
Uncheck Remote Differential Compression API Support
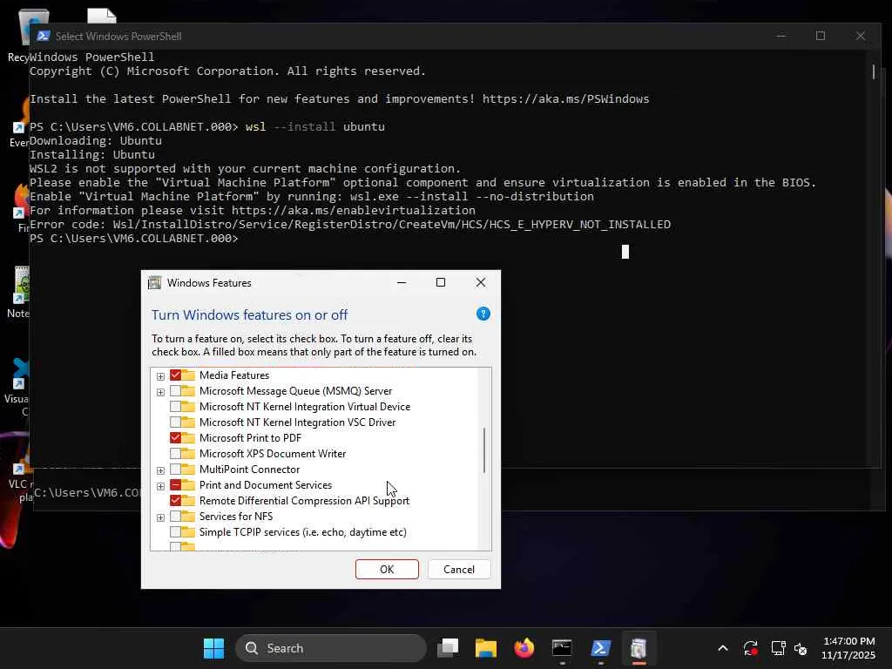click(175, 501)
